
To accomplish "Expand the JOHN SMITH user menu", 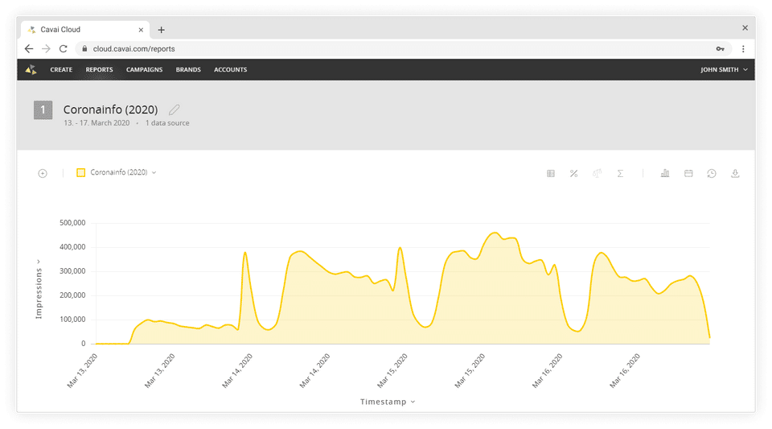I will [x=724, y=69].
